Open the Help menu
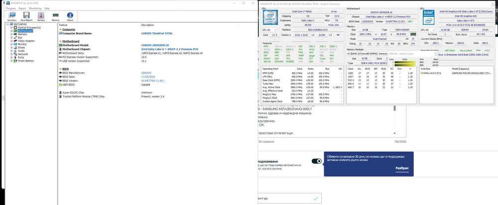Viewport: 498px width, 205px height. (47, 8)
